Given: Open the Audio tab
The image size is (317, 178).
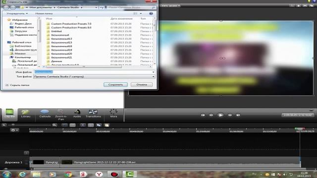Looking at the screenshot, I should 77,114.
